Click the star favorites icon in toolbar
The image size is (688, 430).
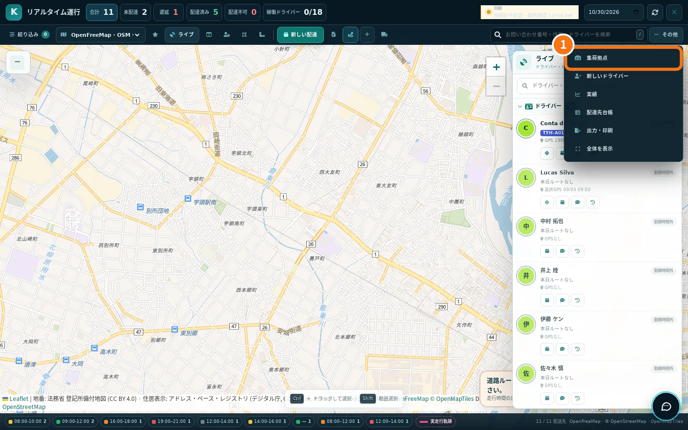155,35
